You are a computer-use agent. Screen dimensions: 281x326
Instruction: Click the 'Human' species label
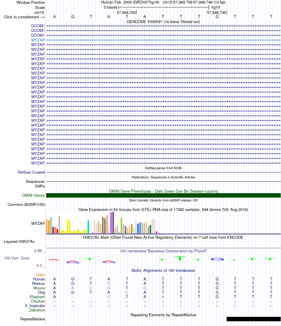[39, 279]
